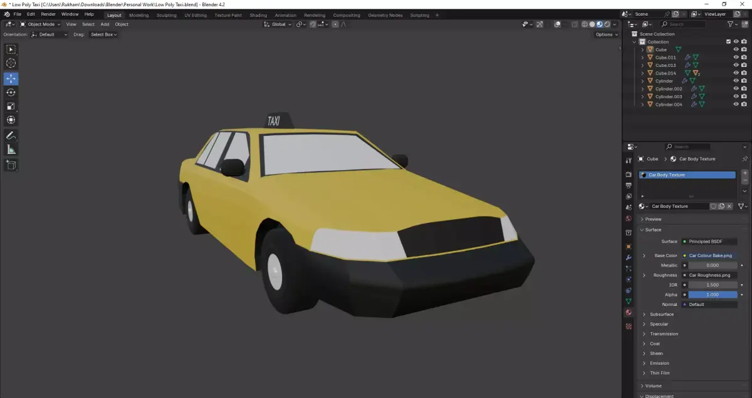Duplicate the Car Body Texture material
The height and width of the screenshot is (398, 752).
(721, 206)
